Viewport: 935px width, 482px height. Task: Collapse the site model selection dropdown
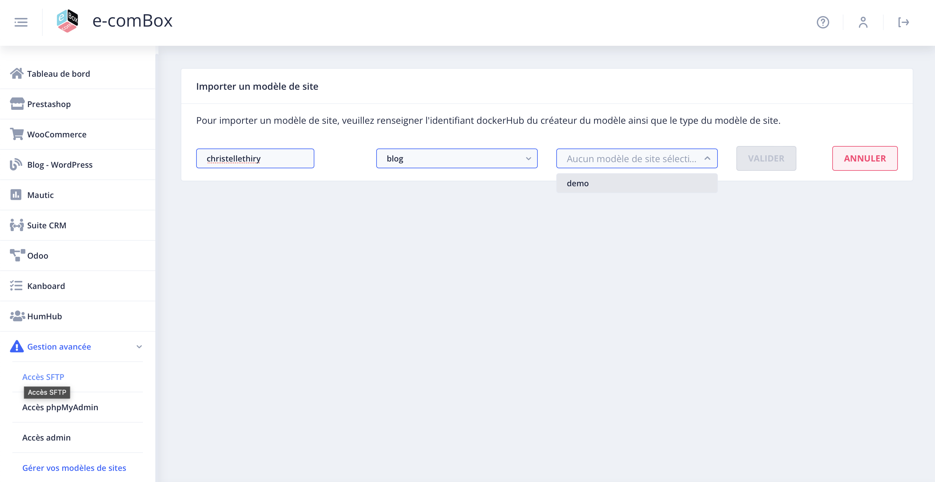[707, 159]
